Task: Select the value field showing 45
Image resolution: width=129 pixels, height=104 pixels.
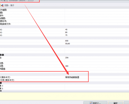Action: tap(97, 30)
